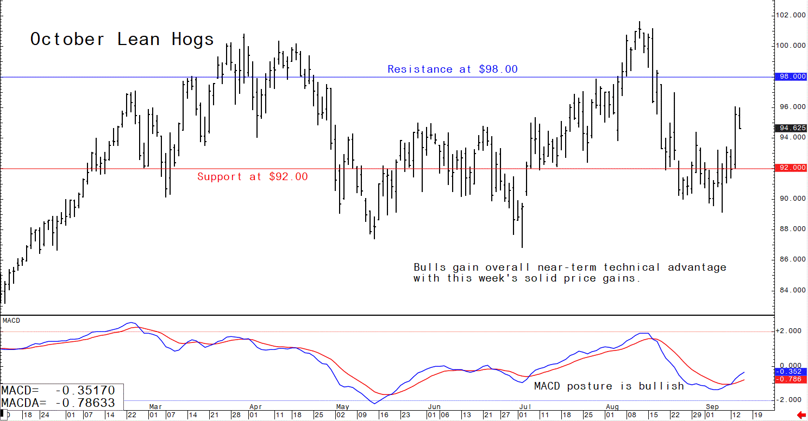Click the MACD indicator panel label

pyautogui.click(x=11, y=321)
